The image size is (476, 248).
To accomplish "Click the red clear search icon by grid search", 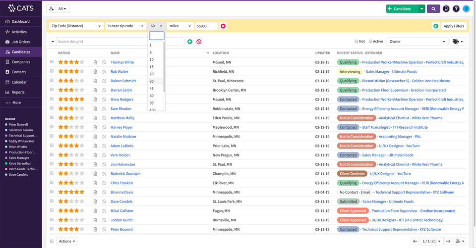I will [199, 42].
